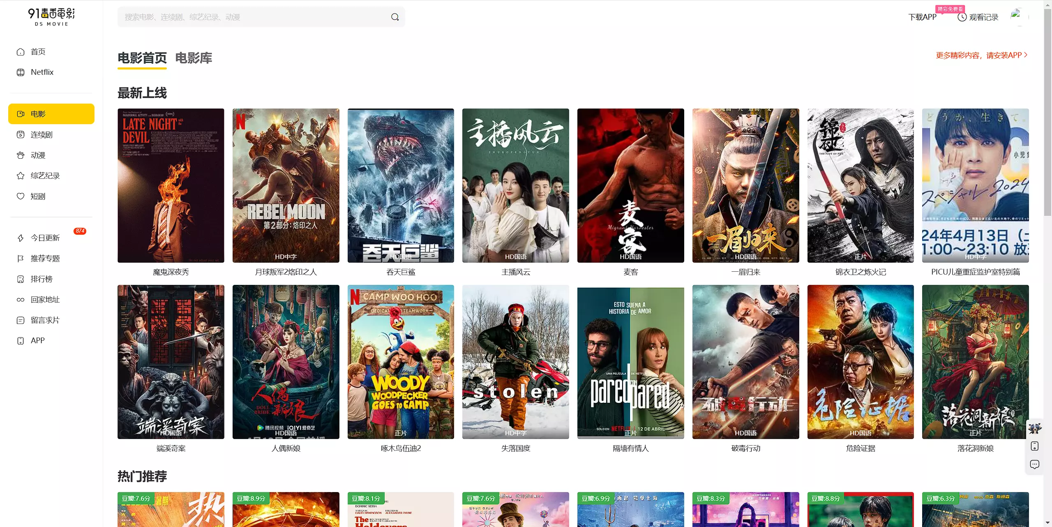
Task: Go to 综艺纪录 section
Action: (x=45, y=176)
